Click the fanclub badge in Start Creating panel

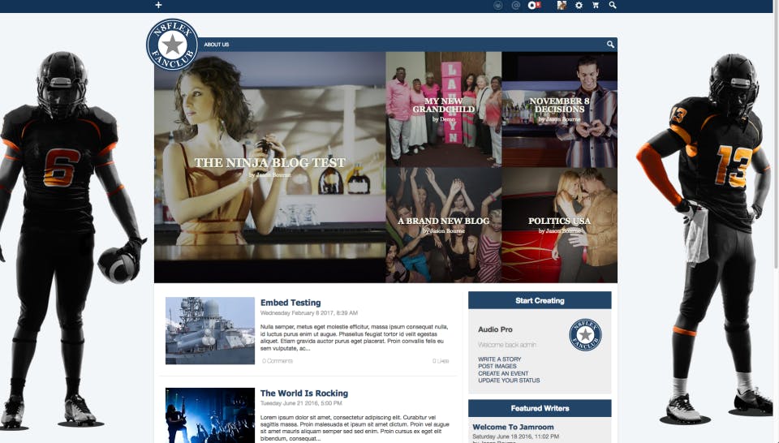pyautogui.click(x=585, y=335)
